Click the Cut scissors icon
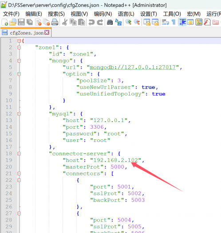 (x=65, y=22)
